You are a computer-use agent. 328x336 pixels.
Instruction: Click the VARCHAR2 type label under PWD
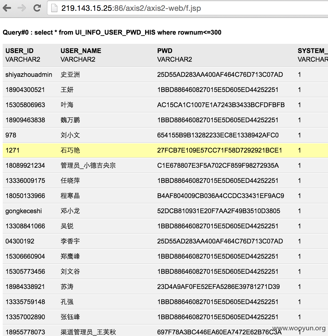(175, 60)
